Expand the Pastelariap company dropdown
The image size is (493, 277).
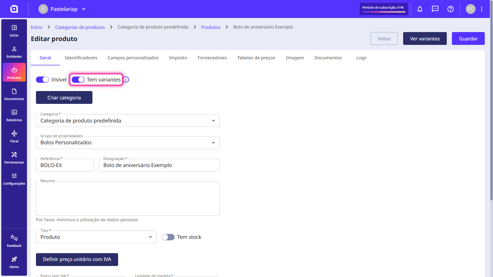click(x=63, y=9)
